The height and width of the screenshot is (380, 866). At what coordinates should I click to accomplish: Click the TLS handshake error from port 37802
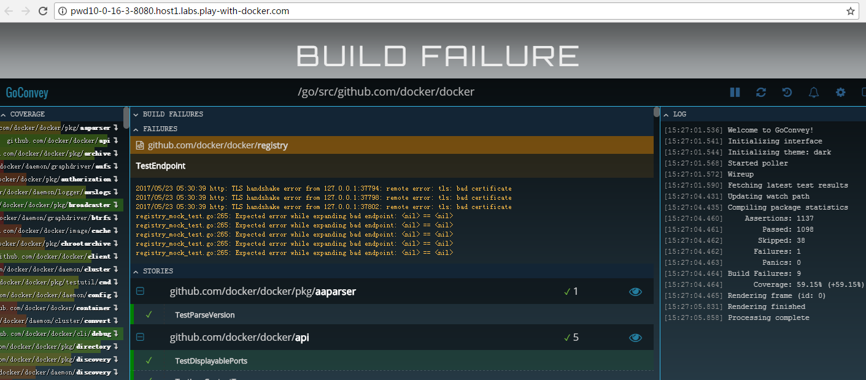point(323,207)
